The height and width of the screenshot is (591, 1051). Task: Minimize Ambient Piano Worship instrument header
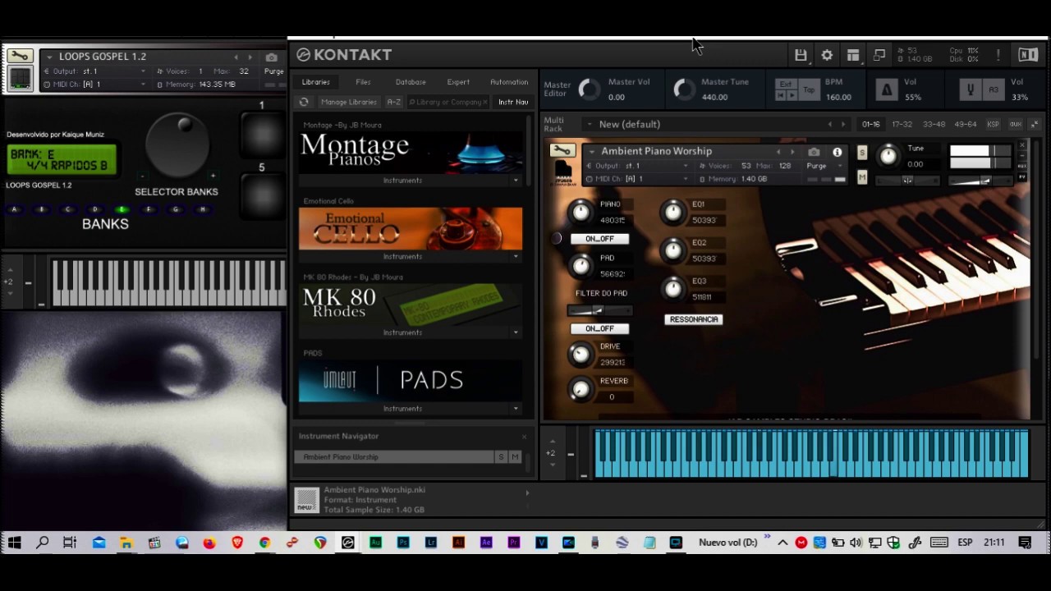tap(1022, 155)
